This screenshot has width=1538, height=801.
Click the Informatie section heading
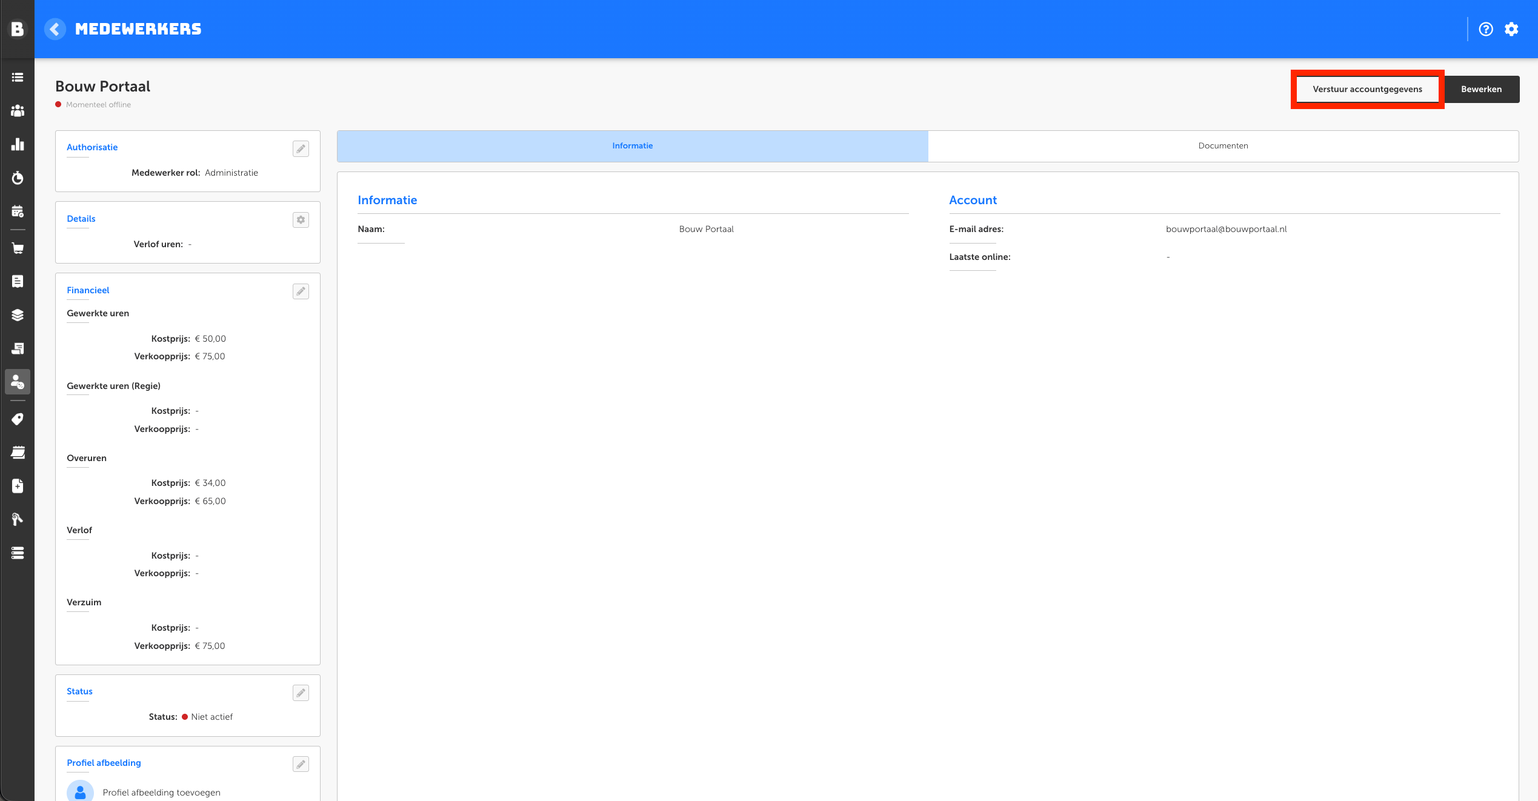point(387,200)
